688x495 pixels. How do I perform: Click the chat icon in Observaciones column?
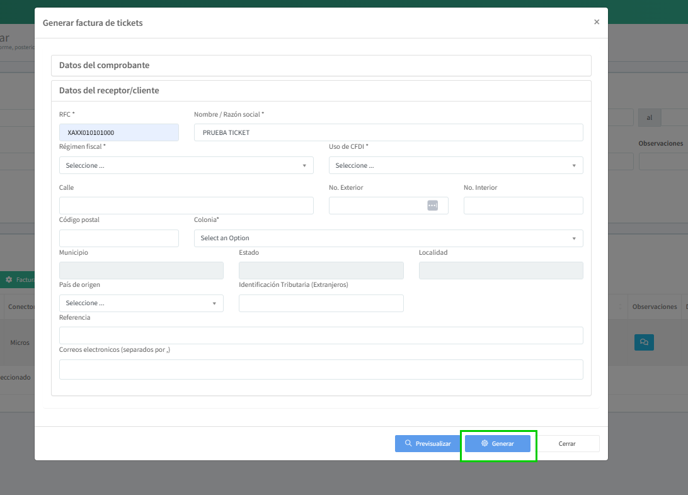644,342
